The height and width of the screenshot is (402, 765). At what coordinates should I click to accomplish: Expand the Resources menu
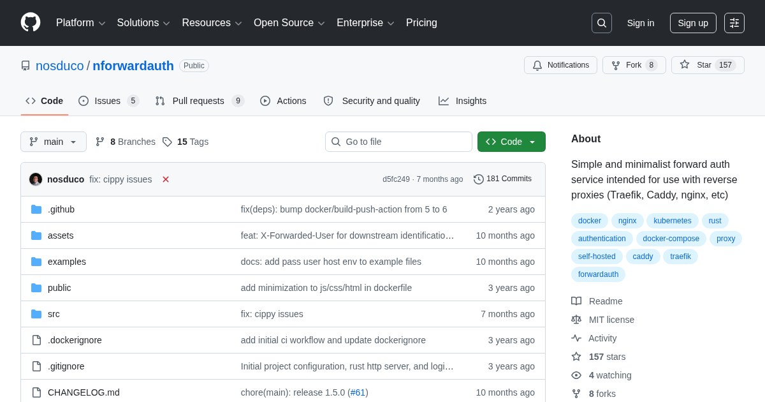212,23
